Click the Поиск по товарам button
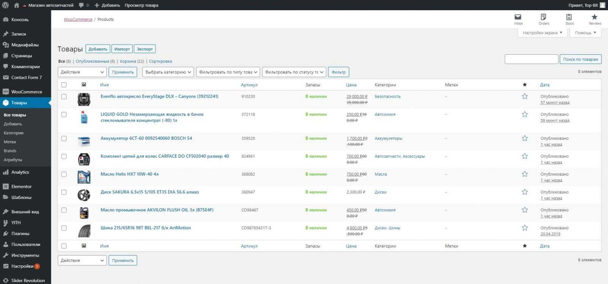Image resolution: width=608 pixels, height=284 pixels. pos(581,59)
